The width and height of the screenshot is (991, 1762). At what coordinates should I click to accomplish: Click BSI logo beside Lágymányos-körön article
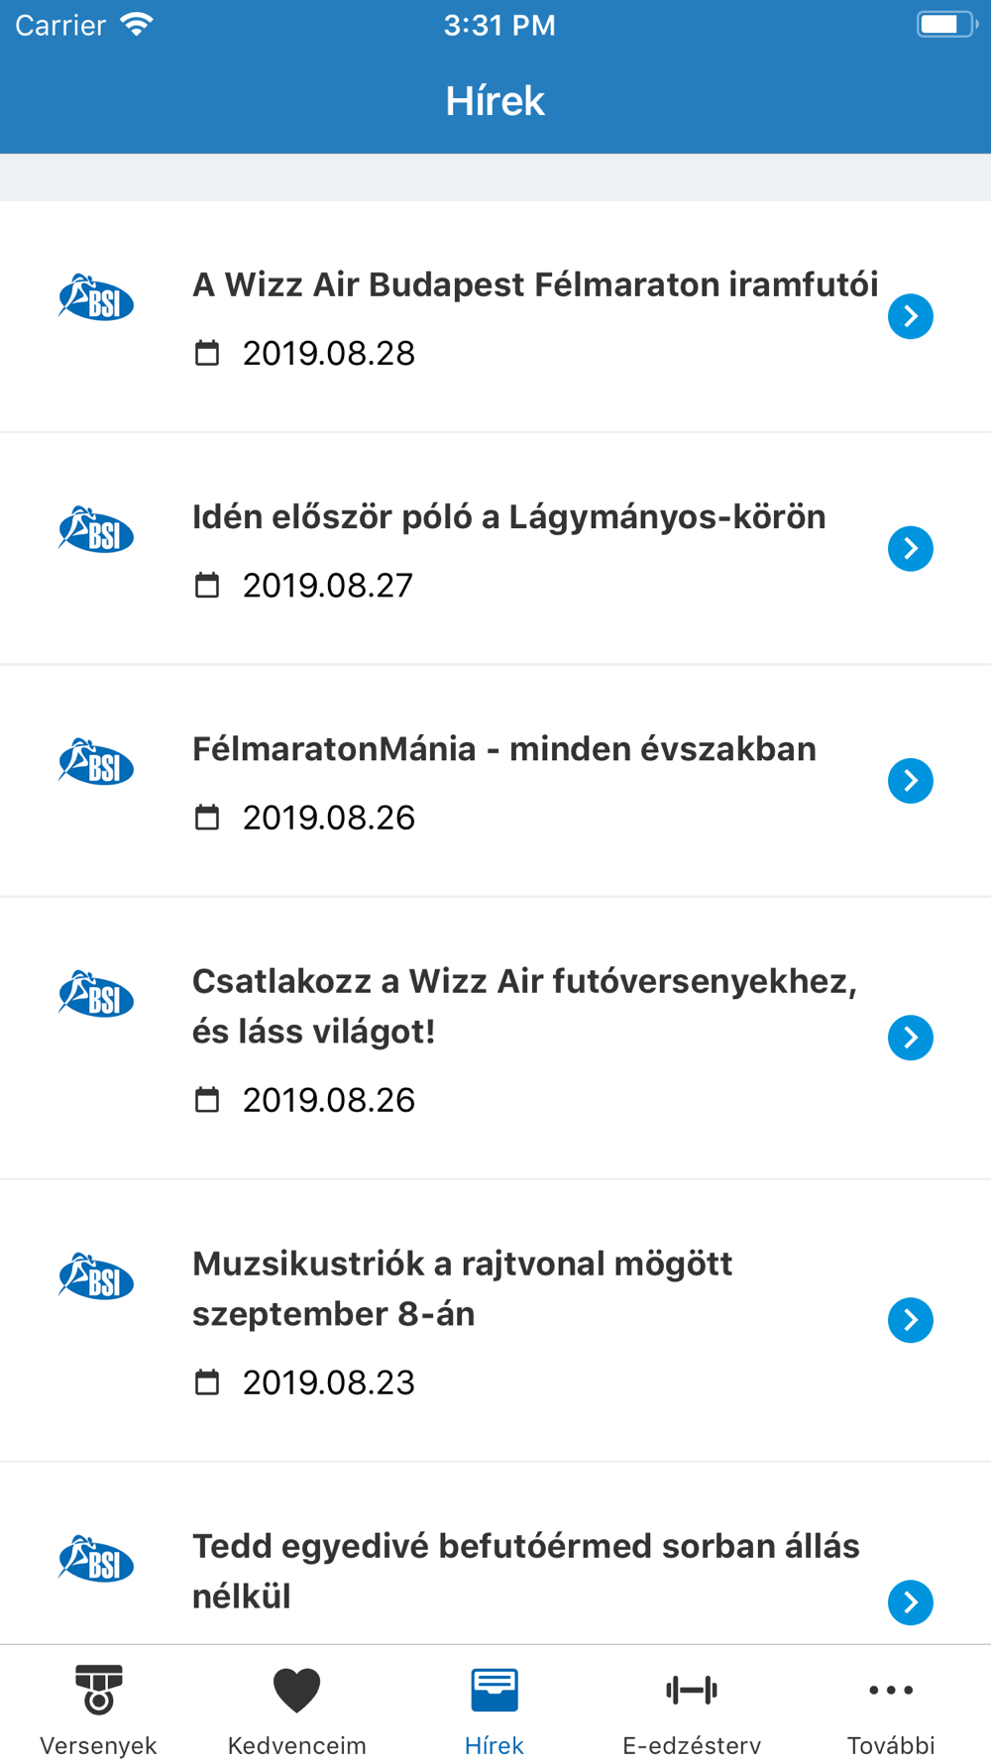[x=96, y=530]
